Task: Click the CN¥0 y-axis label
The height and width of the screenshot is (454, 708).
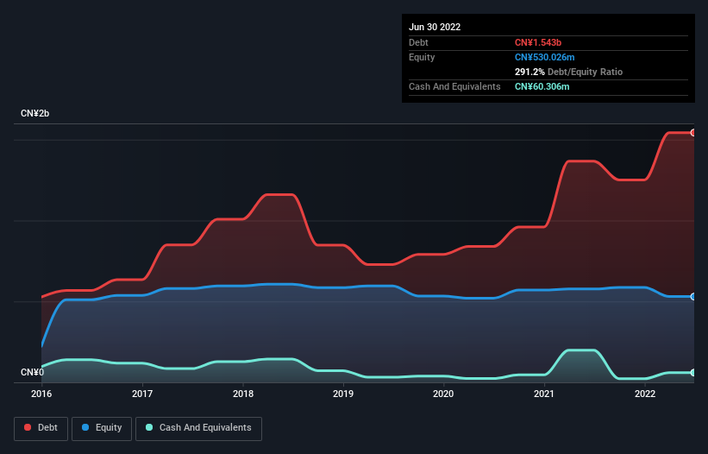Action: (32, 372)
